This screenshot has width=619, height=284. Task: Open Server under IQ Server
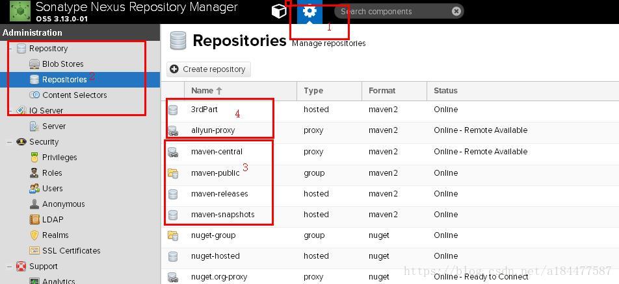[54, 126]
